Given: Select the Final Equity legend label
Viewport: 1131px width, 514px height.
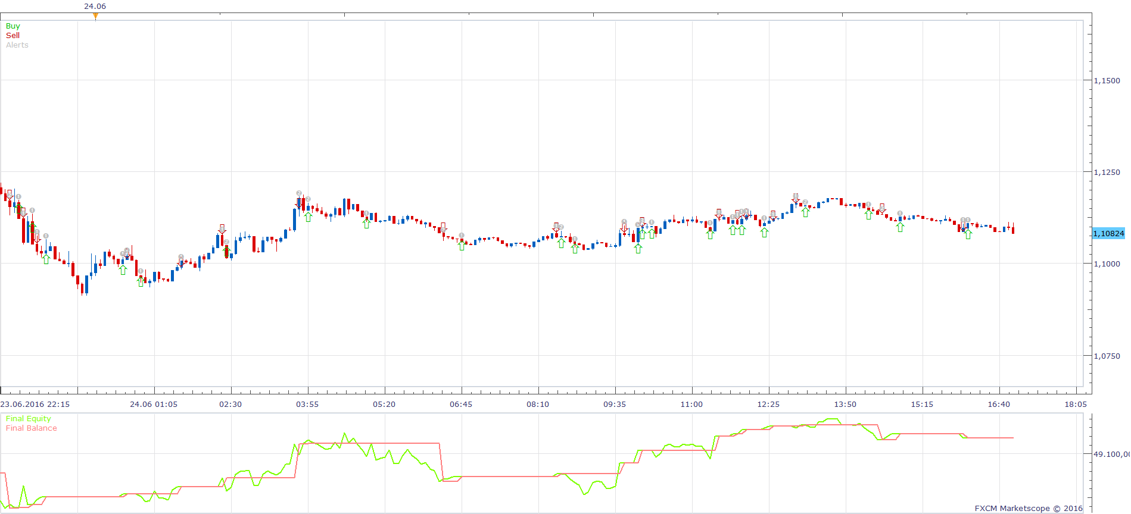Looking at the screenshot, I should 29,418.
